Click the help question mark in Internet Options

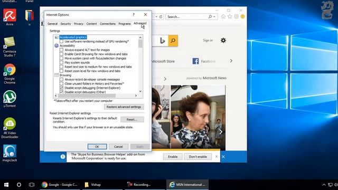pos(134,15)
